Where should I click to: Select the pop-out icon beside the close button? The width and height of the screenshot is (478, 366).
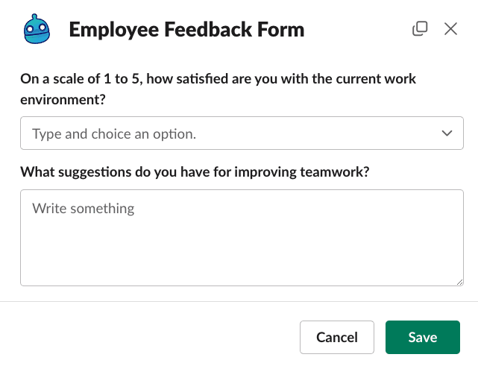(420, 29)
